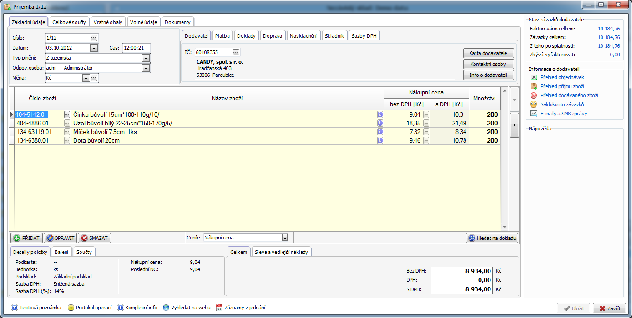Expand the Odpov.osoba dropdown

tap(146, 68)
